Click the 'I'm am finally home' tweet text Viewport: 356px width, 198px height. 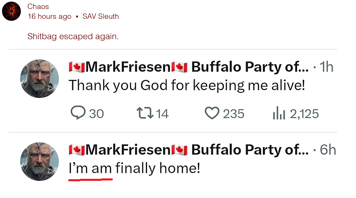click(x=134, y=168)
